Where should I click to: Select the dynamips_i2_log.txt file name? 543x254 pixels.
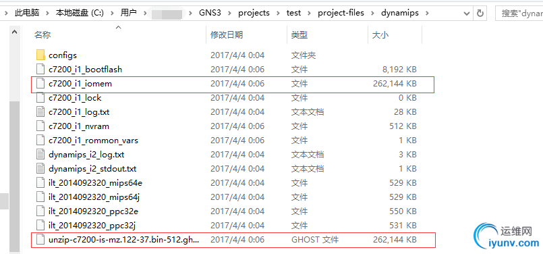(x=86, y=154)
